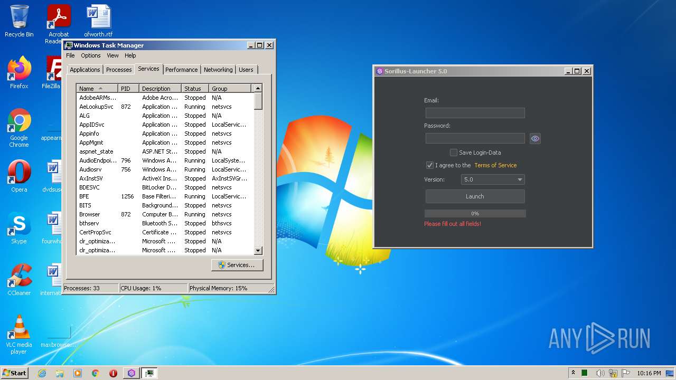Screen dimensions: 676x380
Task: Open VLC media player desktop shortcut
Action: (x=19, y=334)
